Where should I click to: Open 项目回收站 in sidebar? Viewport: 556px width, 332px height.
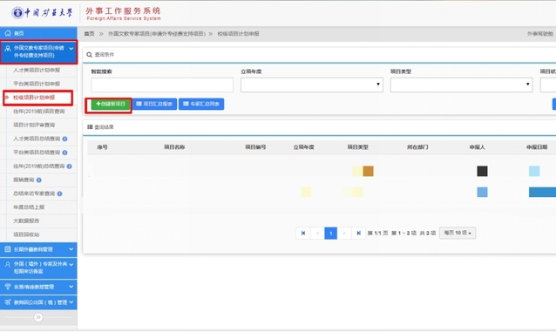click(x=26, y=234)
